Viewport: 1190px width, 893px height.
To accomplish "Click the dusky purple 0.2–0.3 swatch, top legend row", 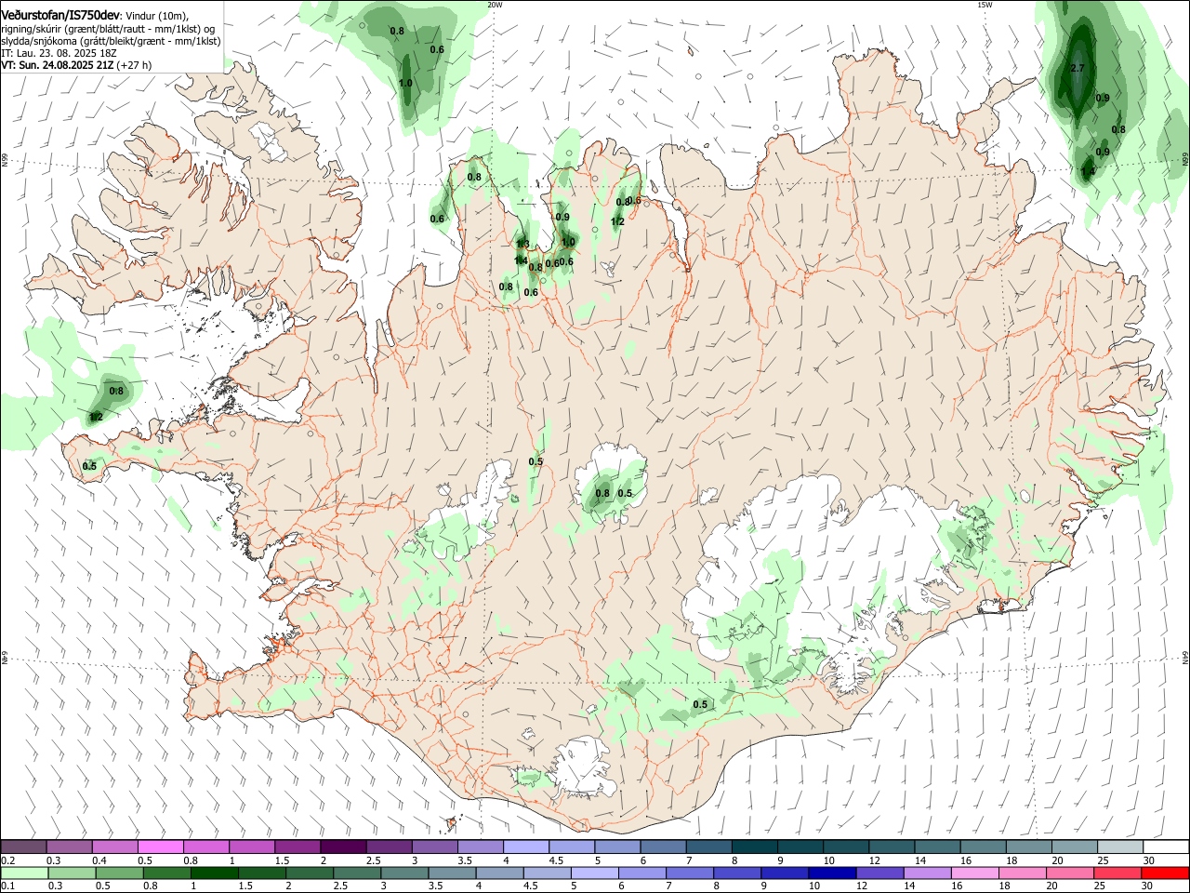I will coord(24,847).
